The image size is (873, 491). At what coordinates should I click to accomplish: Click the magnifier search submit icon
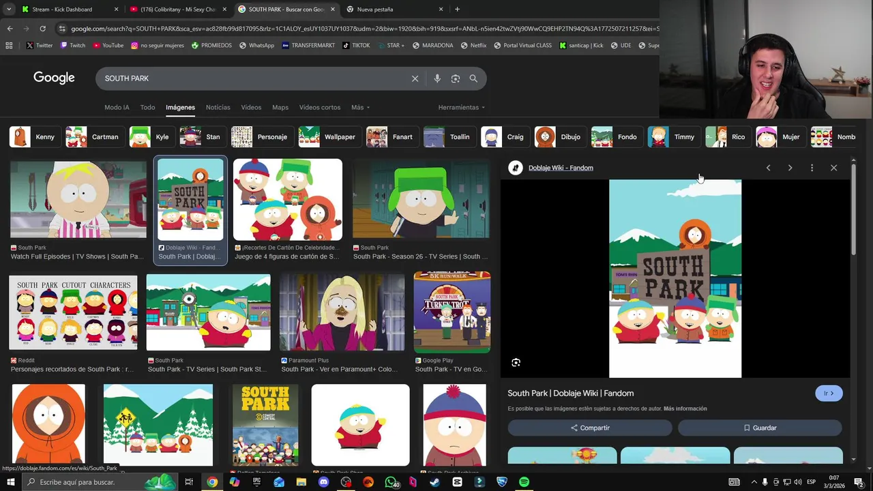(473, 78)
